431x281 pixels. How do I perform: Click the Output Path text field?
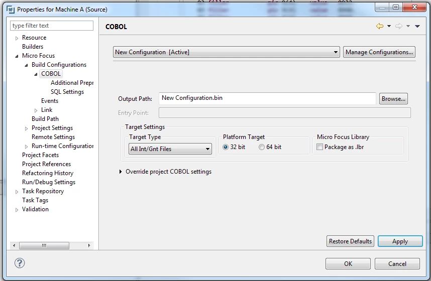[267, 98]
